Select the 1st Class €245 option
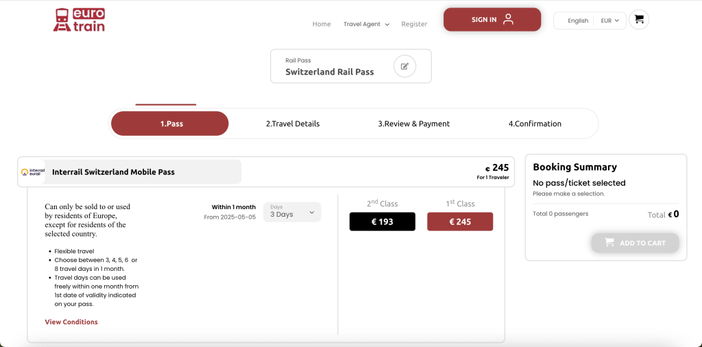 click(459, 222)
